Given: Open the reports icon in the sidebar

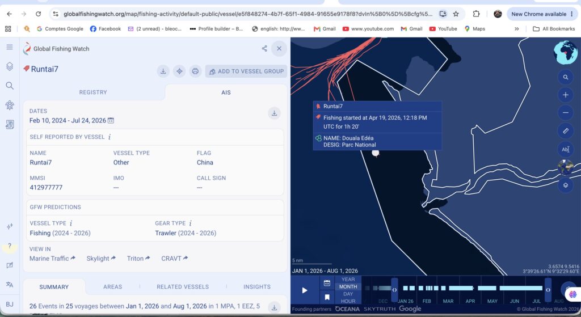Looking at the screenshot, I should pyautogui.click(x=10, y=124).
